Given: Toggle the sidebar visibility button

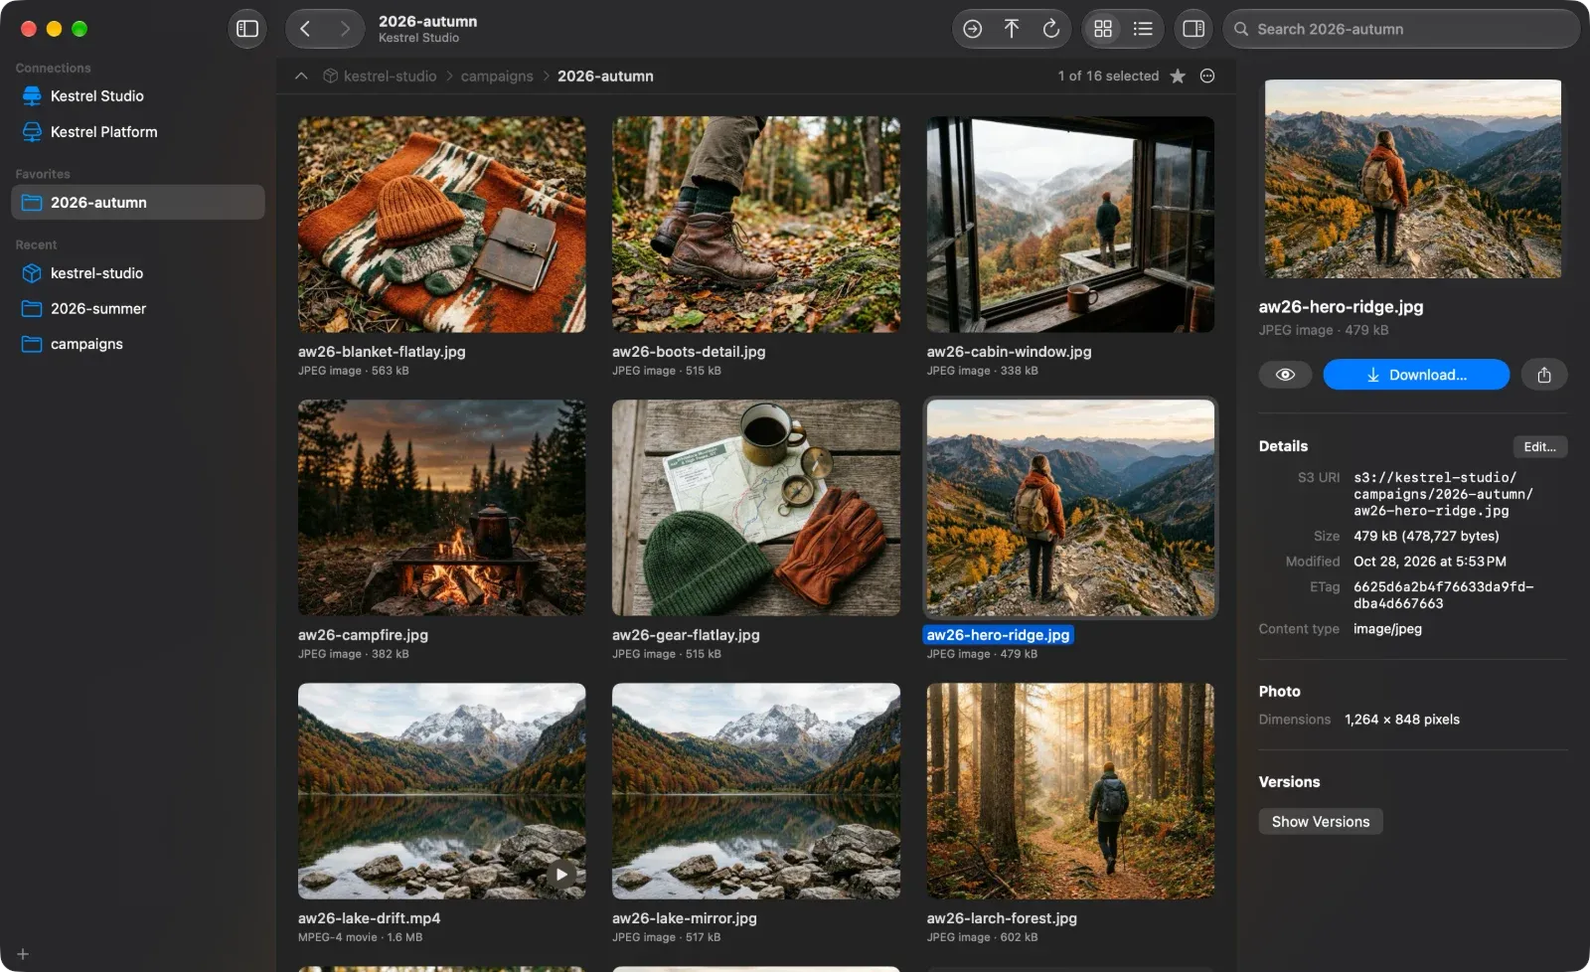Looking at the screenshot, I should (x=247, y=29).
